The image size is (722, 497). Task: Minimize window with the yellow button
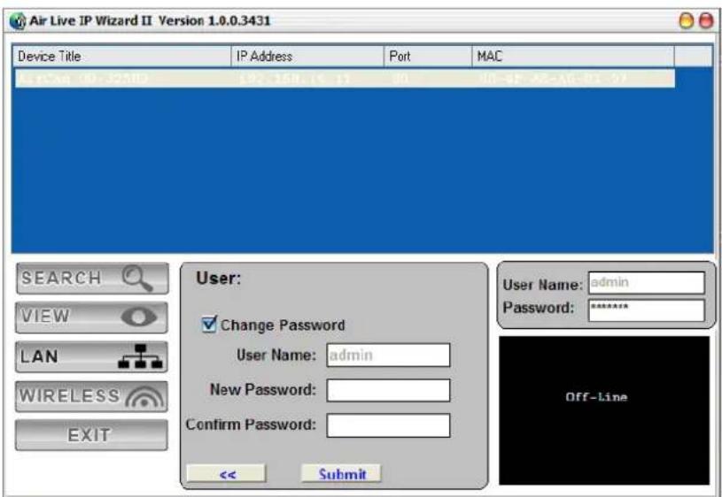686,20
